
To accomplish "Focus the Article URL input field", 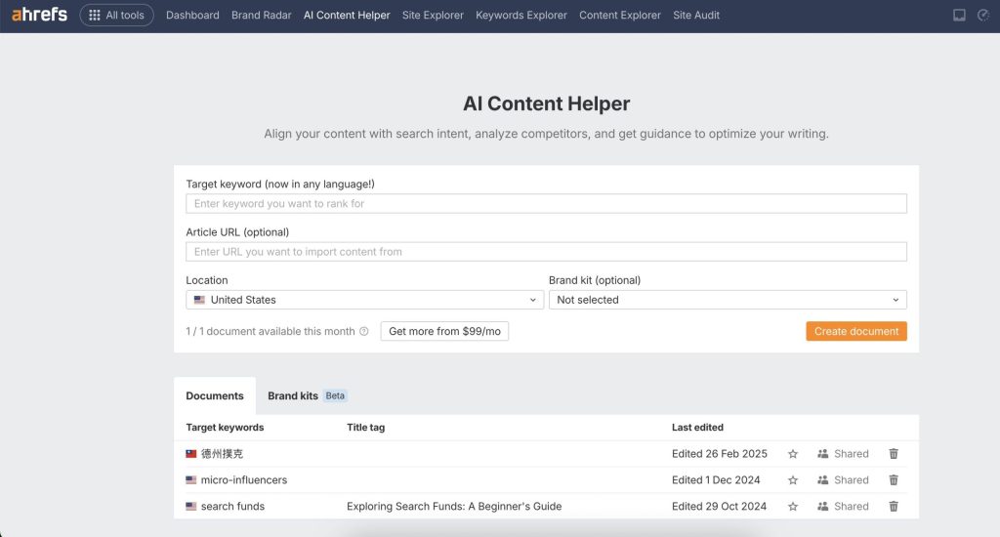I will (x=547, y=252).
